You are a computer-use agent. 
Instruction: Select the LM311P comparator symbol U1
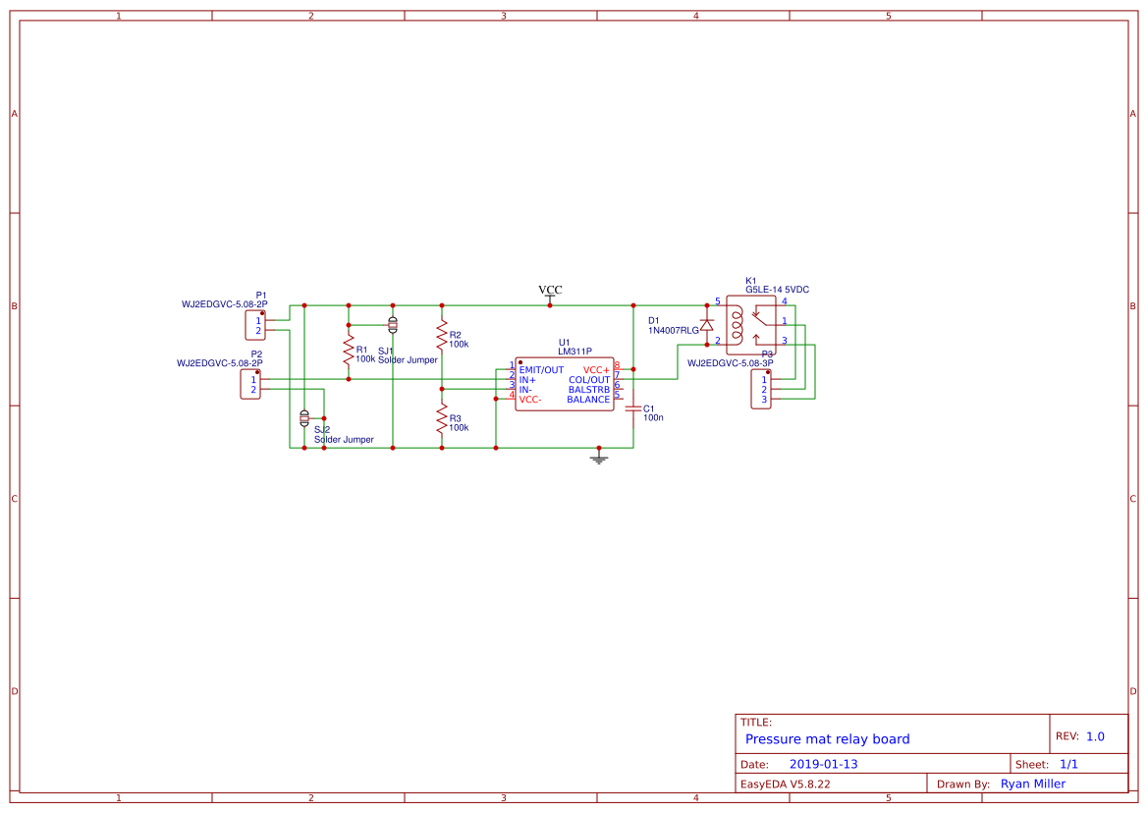click(565, 385)
